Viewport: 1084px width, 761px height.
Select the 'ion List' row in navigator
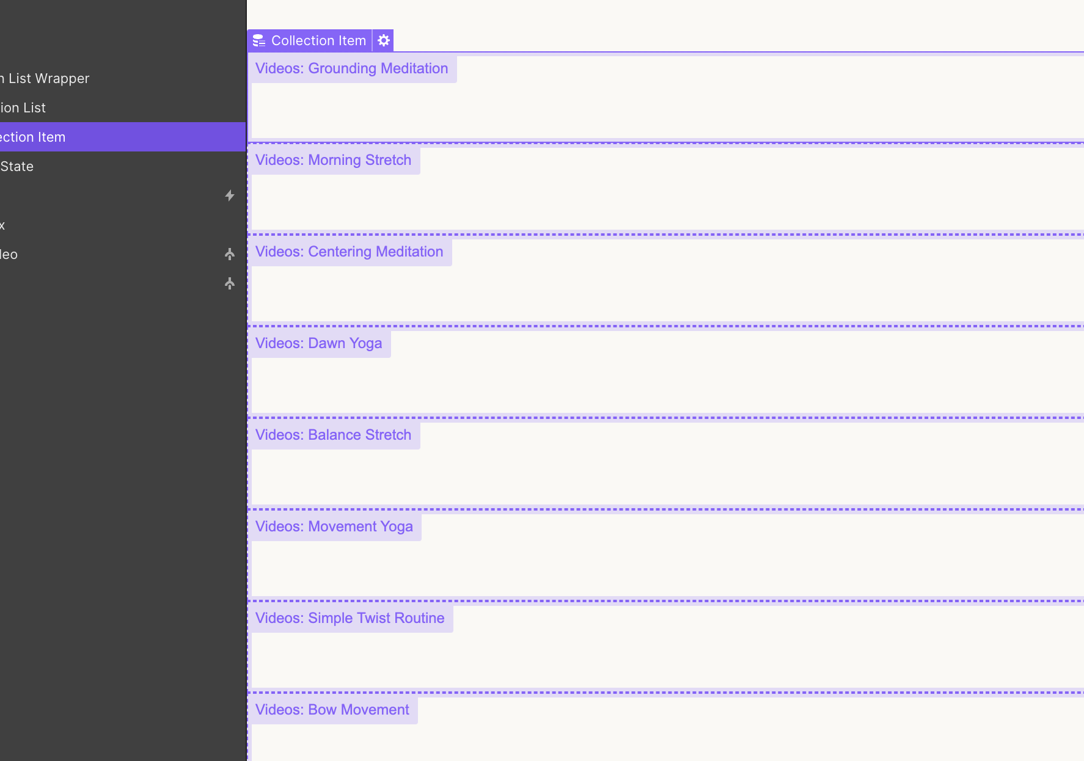(123, 107)
